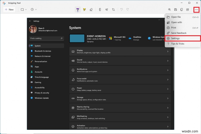This screenshot has width=201, height=134.
Task: Open OneDrive Manage tile
Action: point(135,38)
